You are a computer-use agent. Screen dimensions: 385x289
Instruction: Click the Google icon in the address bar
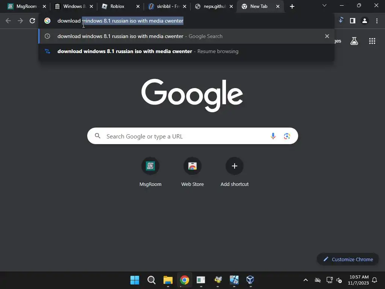[47, 21]
